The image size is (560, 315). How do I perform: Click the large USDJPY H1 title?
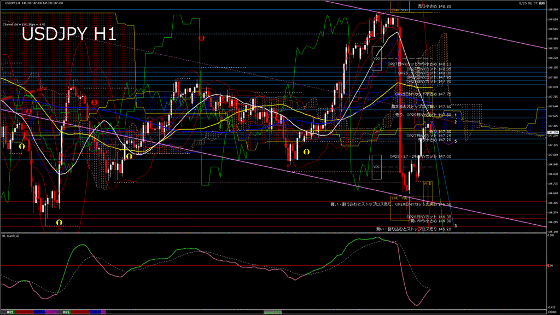[69, 34]
